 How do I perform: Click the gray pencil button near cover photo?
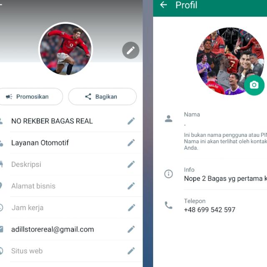point(131,50)
